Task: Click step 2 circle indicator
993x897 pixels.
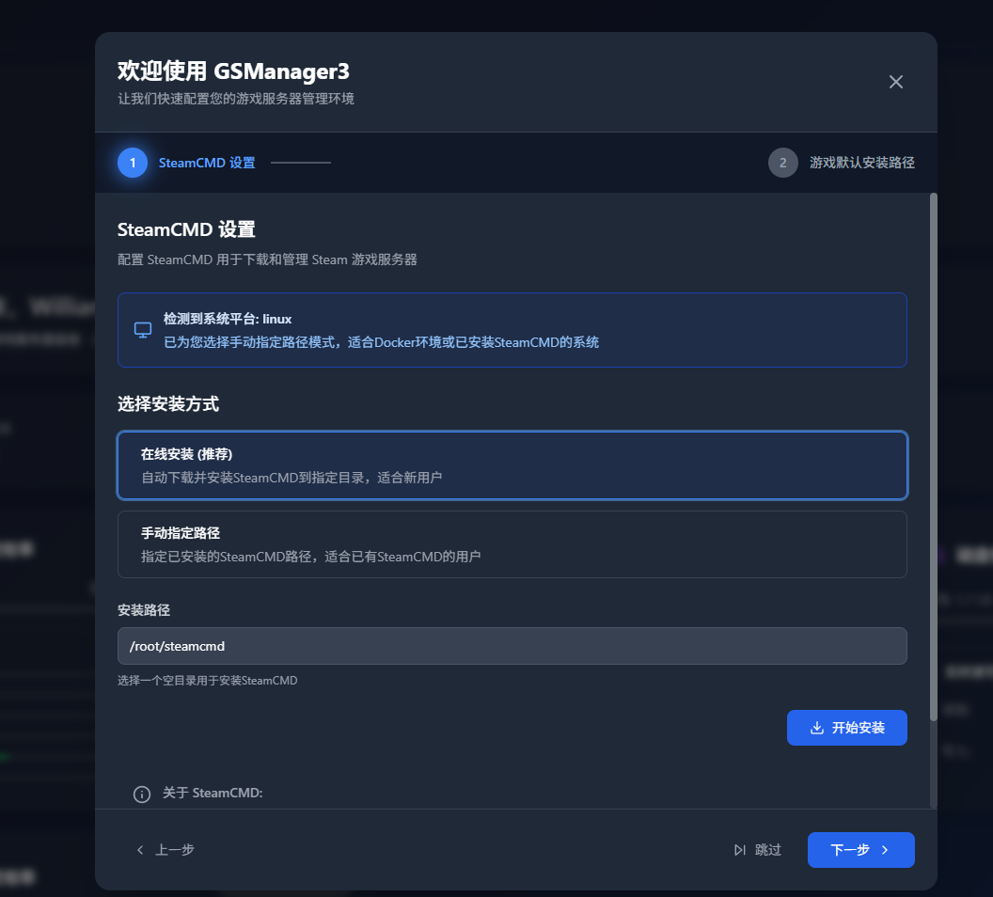Action: click(x=782, y=163)
